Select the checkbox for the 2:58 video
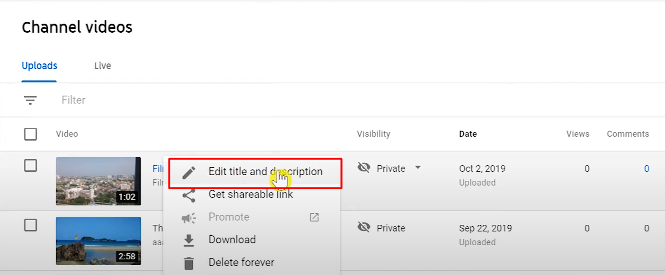665x275 pixels. point(30,225)
